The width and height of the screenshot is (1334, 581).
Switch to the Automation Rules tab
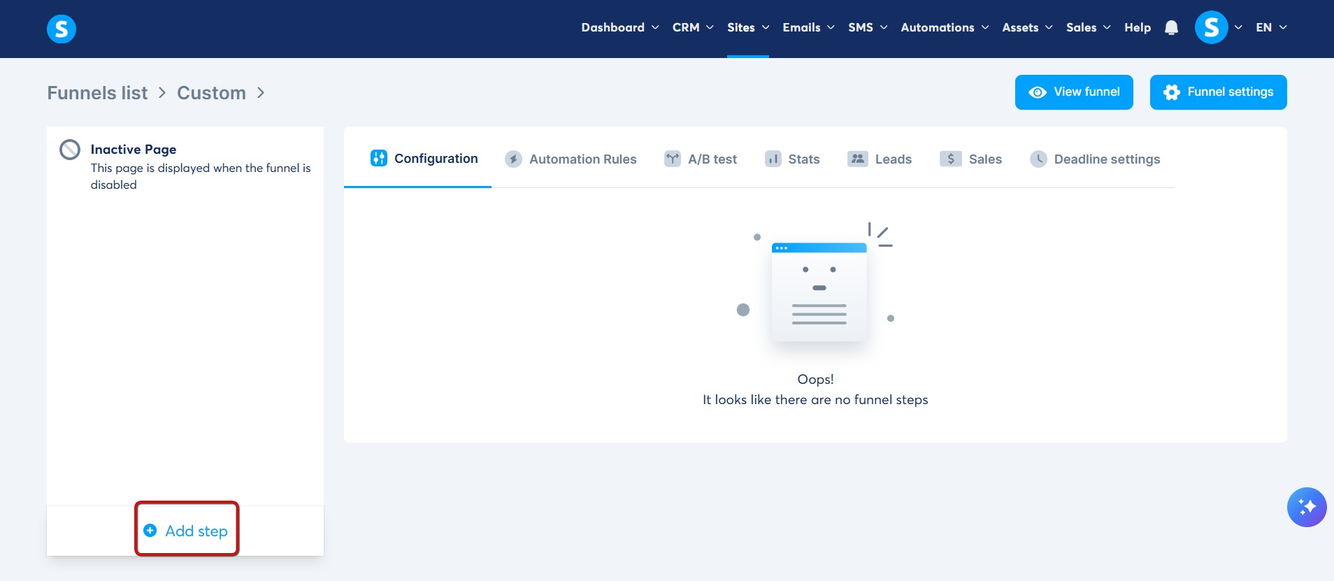pos(571,159)
